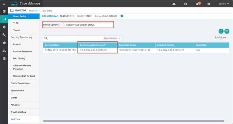Open ACL Logs page
This screenshot has width=233, height=124.
[15, 105]
